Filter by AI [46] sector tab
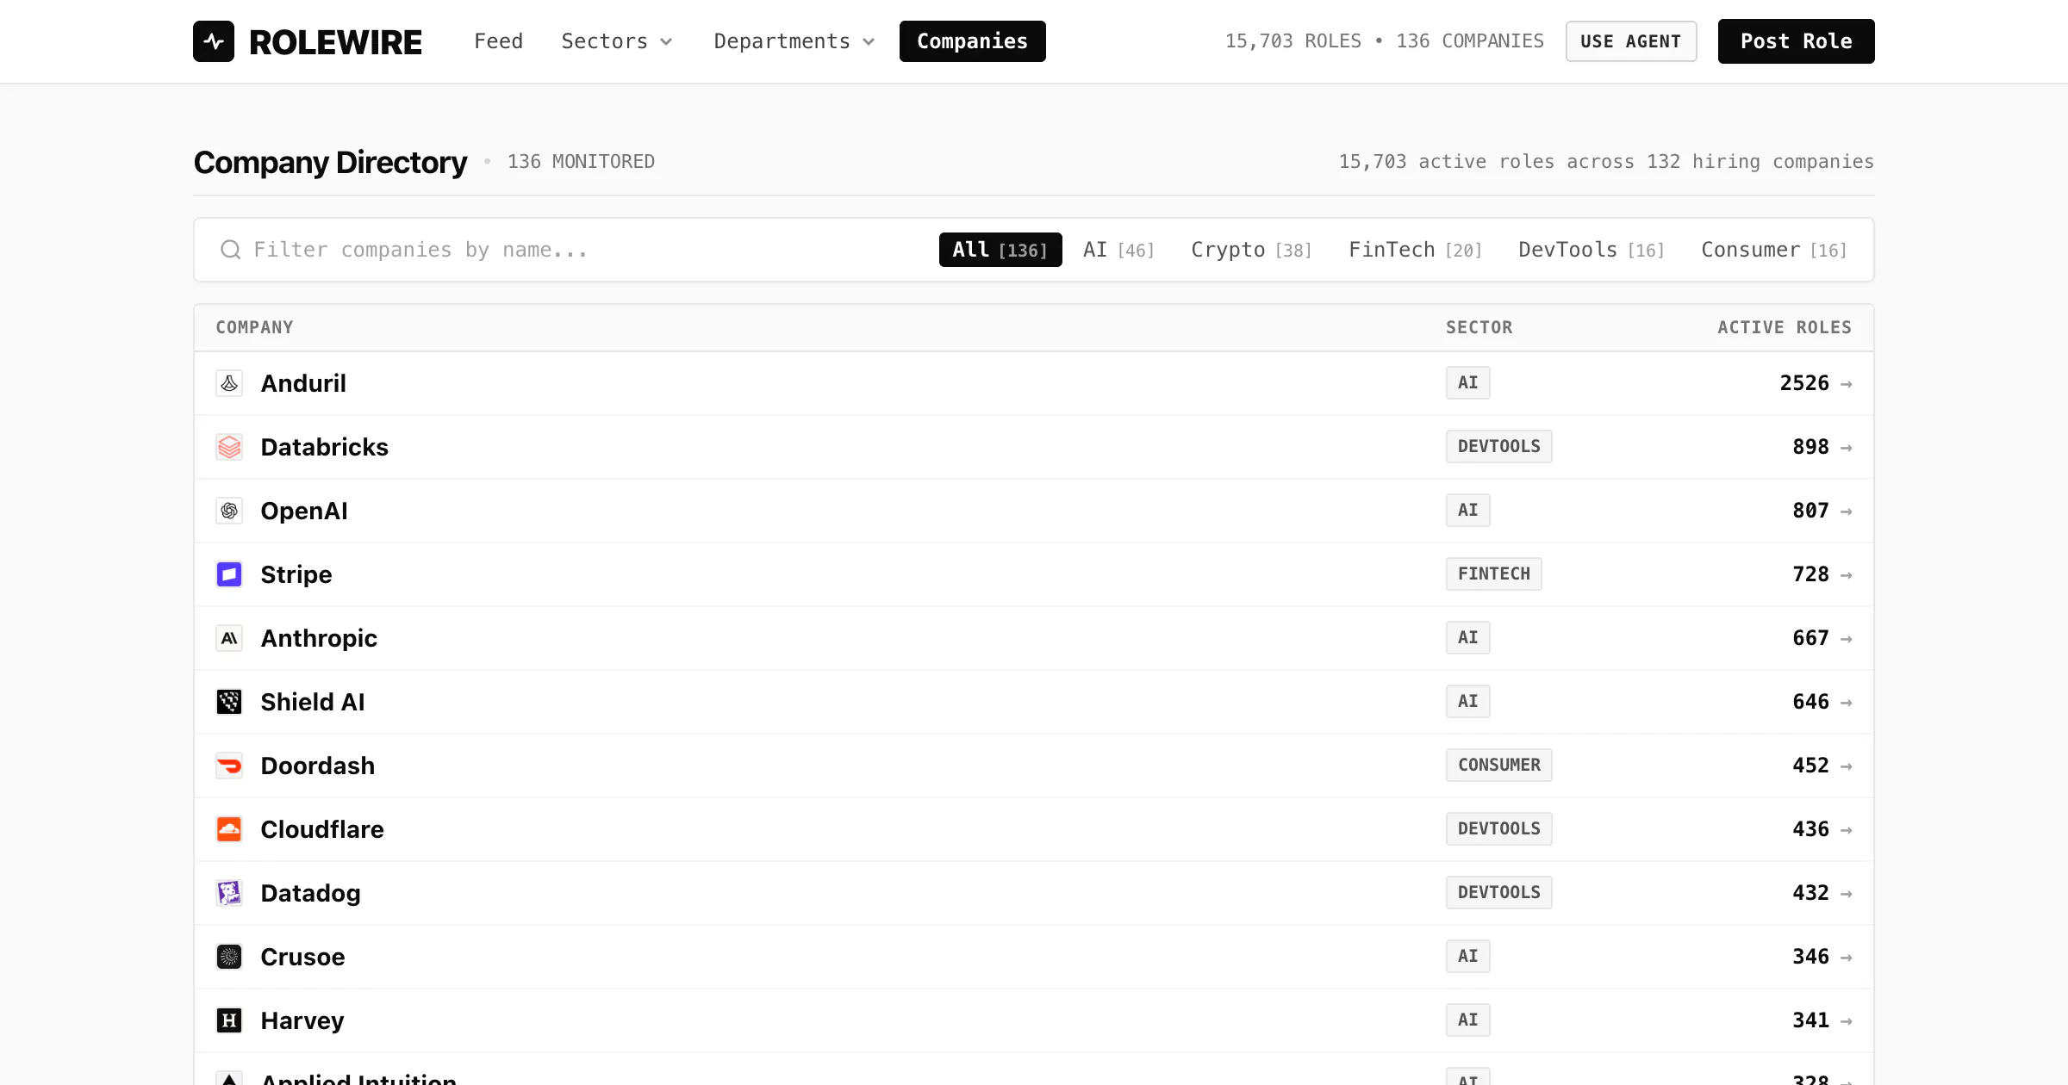 (1118, 250)
